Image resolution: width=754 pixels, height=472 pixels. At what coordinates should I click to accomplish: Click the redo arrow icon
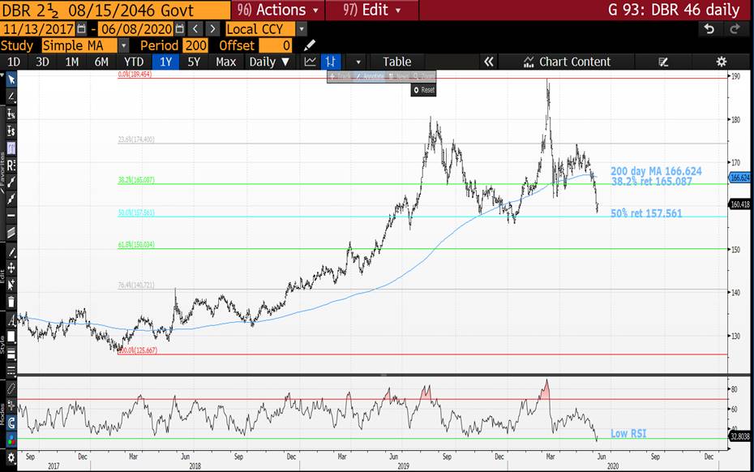(735, 28)
